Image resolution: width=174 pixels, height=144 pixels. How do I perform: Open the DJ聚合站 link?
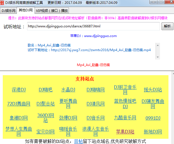coord(45,104)
